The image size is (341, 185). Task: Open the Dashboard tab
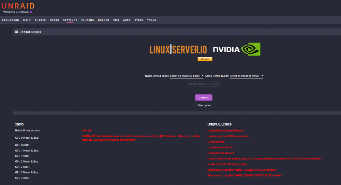click(11, 20)
